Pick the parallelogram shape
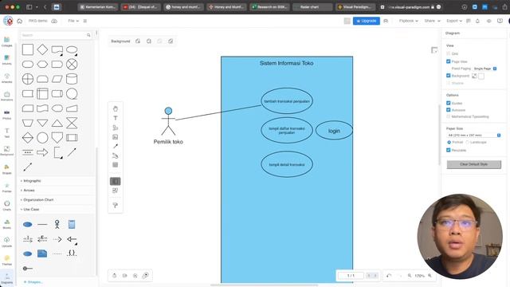Image resolution: width=510 pixels, height=287 pixels. point(57,79)
